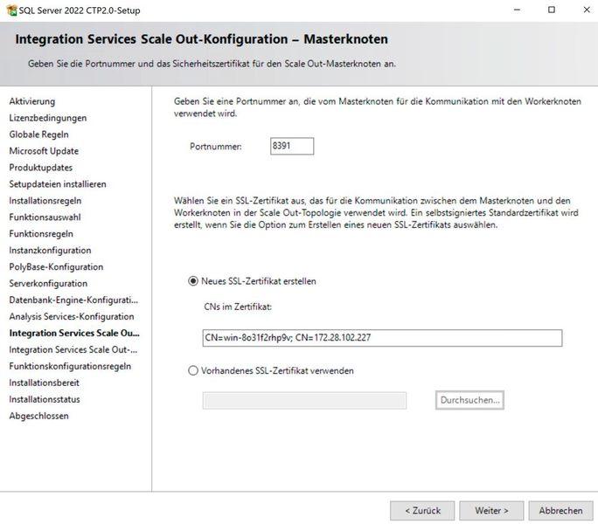Image resolution: width=598 pixels, height=524 pixels.
Task: Proceed with the 'Weiter >' button
Action: point(491,511)
